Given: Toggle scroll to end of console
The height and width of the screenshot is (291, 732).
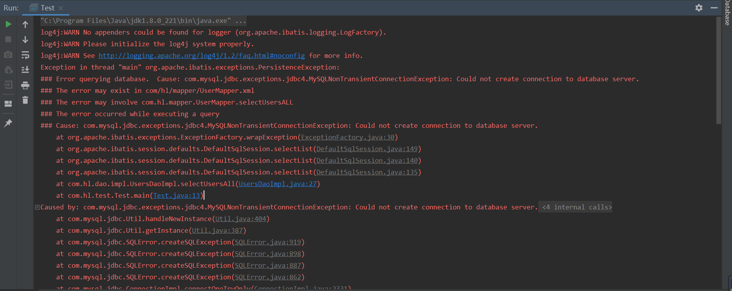Looking at the screenshot, I should click(25, 70).
